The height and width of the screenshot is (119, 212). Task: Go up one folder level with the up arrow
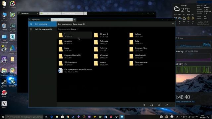tap(173, 24)
